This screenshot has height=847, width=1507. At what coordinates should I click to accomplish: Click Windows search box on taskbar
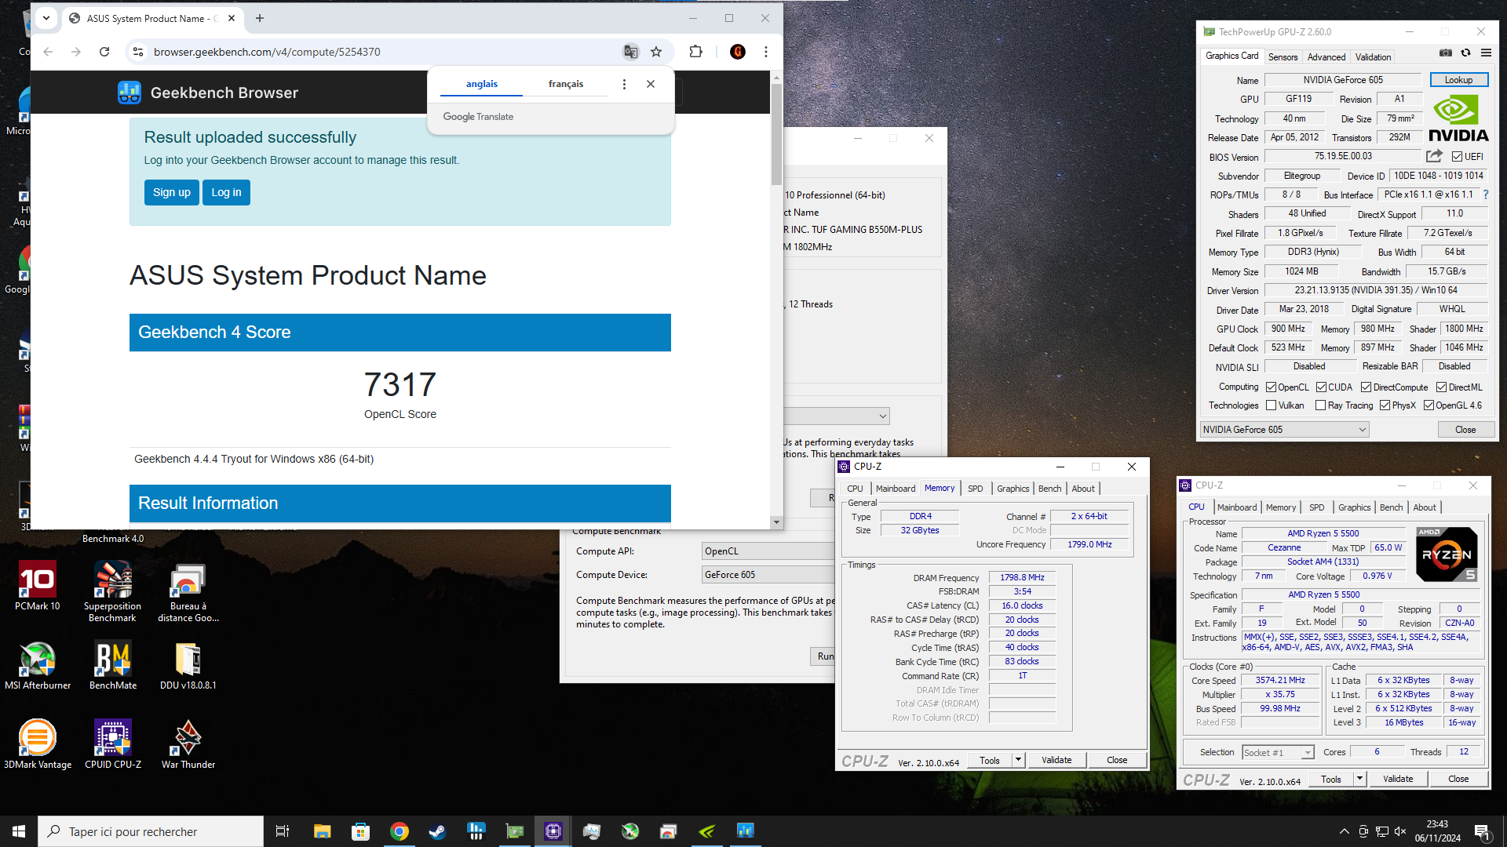[x=151, y=831]
